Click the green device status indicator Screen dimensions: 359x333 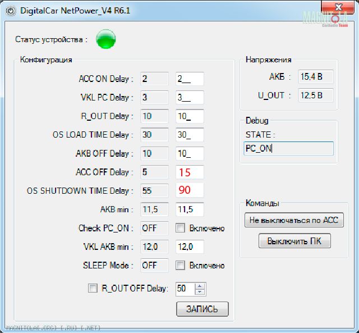106,39
